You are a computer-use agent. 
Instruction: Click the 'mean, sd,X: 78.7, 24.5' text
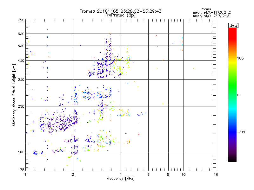click(x=211, y=16)
